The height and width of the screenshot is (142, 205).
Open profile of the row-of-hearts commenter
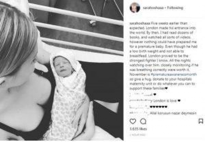140,107
